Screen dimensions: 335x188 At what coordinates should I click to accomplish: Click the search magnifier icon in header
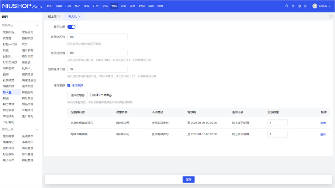coord(287,6)
